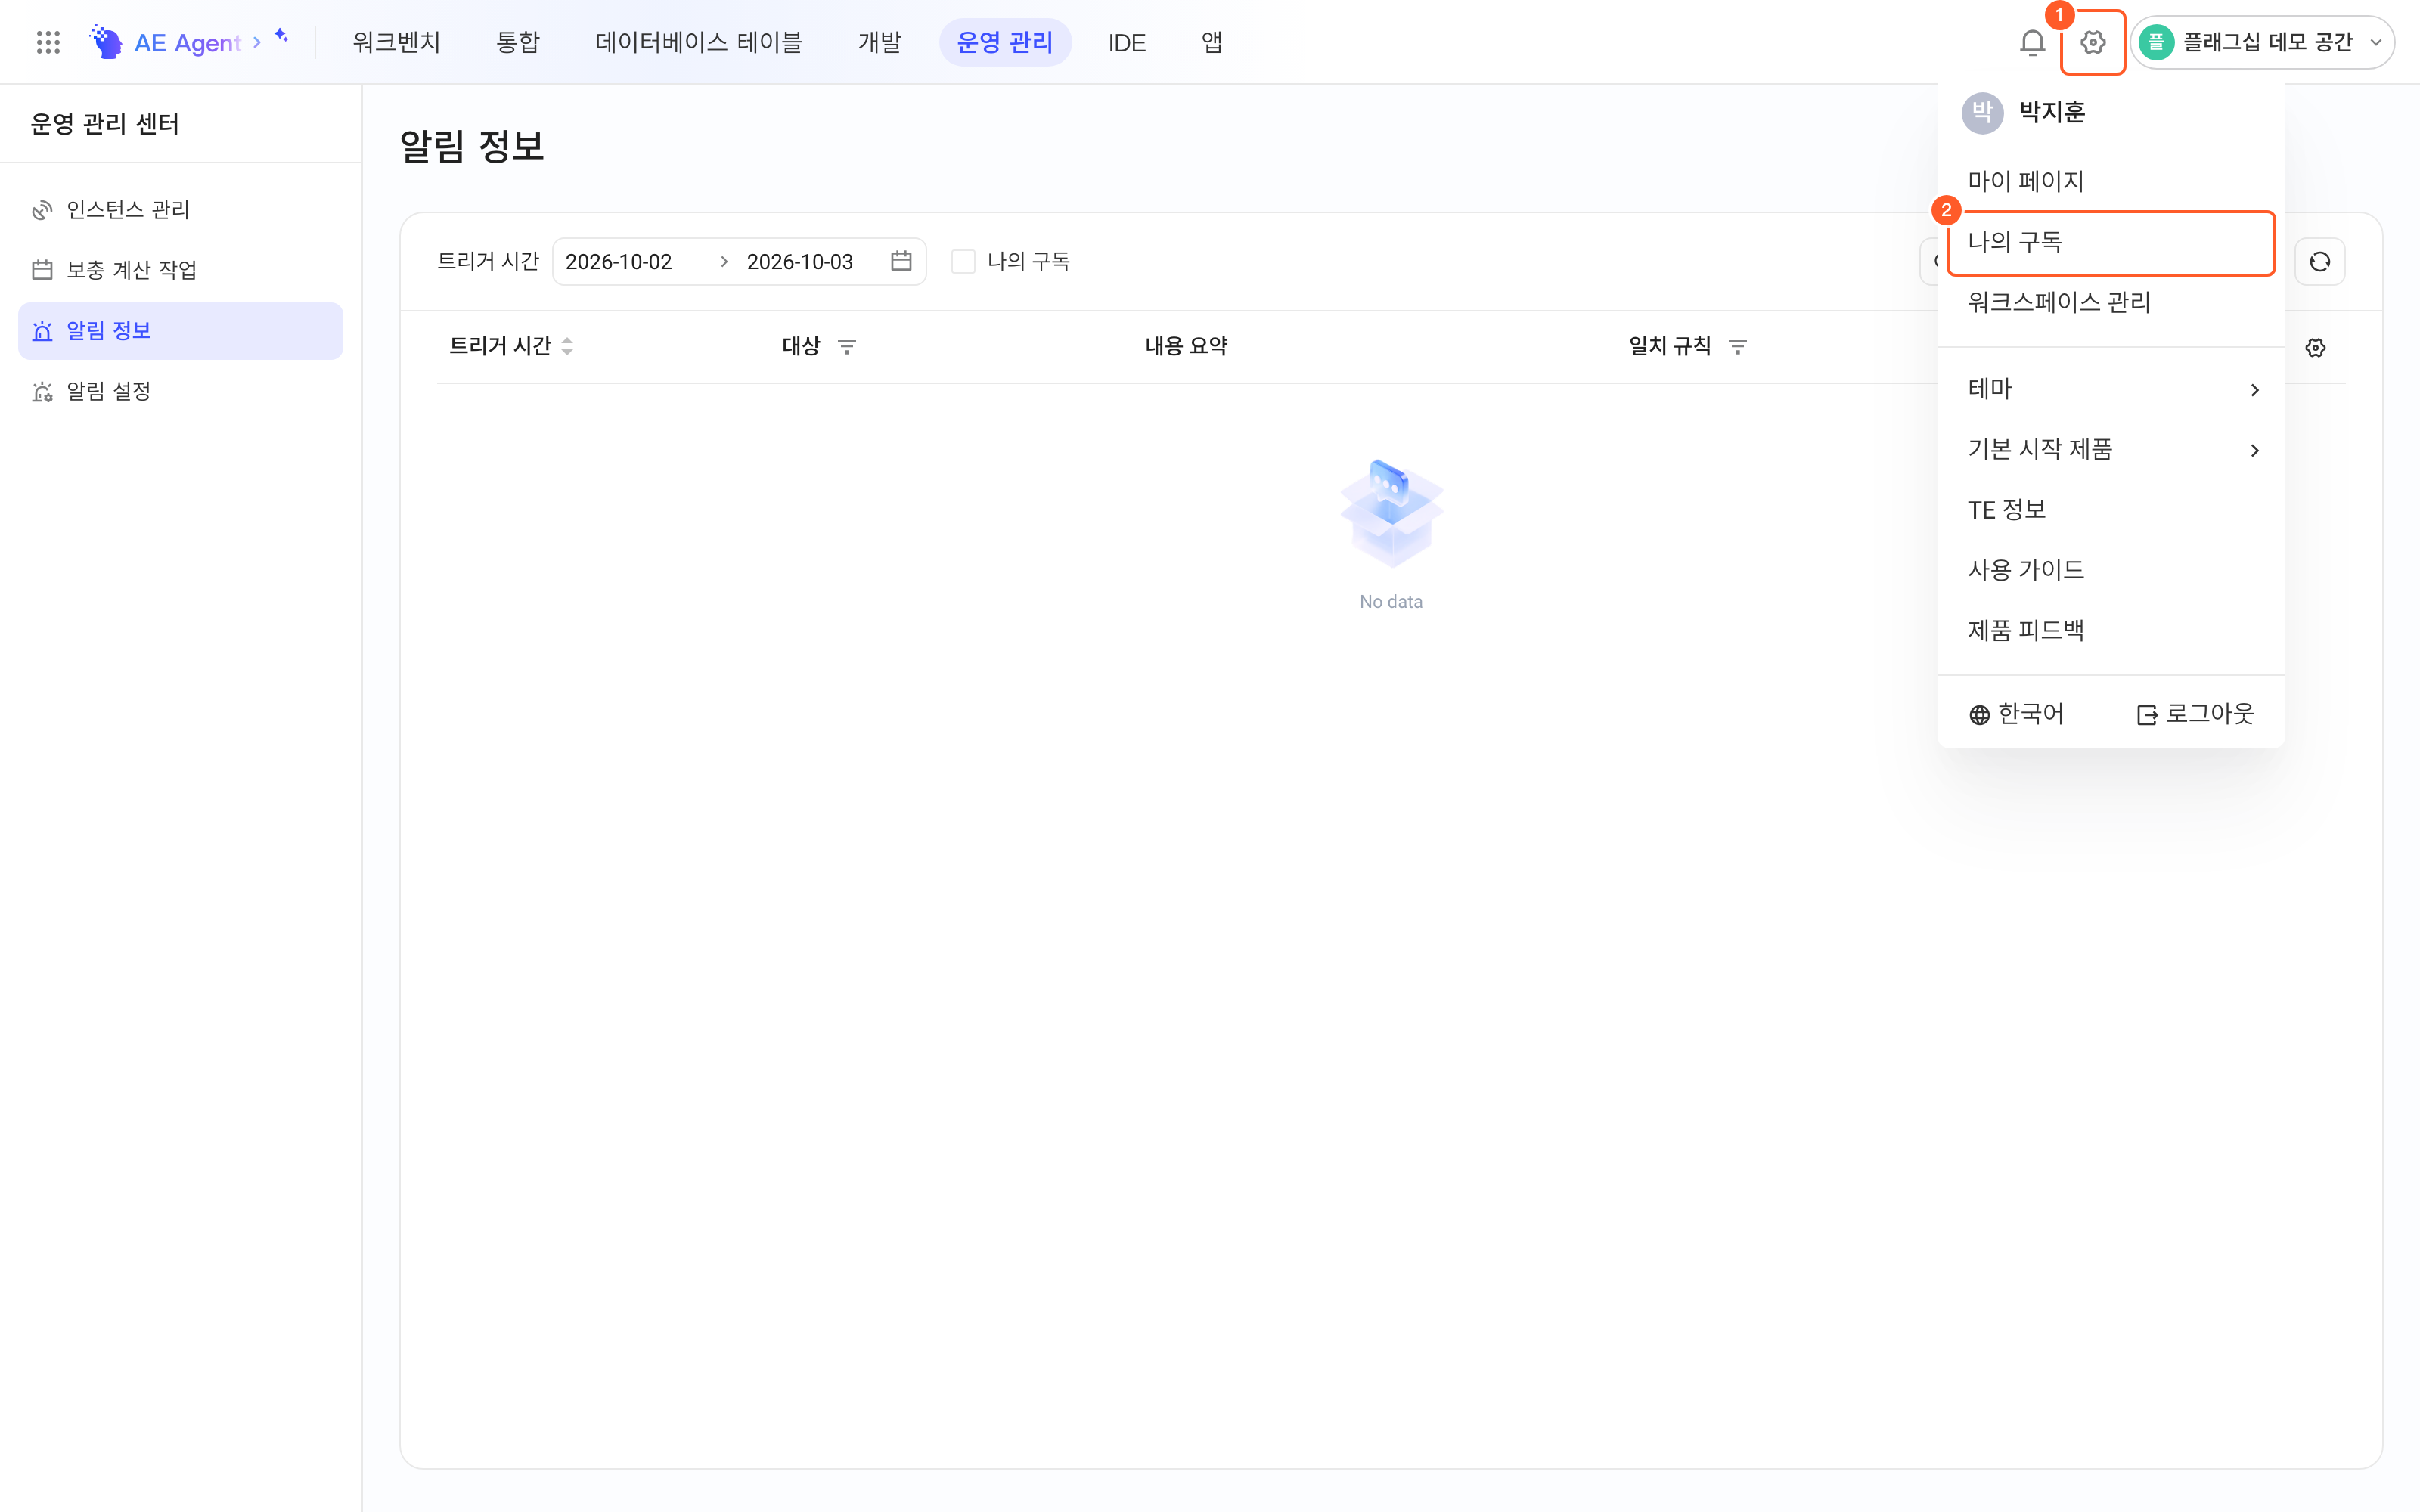Click the AE Agent logo
Screen dimensions: 2420x1512
click(x=166, y=42)
